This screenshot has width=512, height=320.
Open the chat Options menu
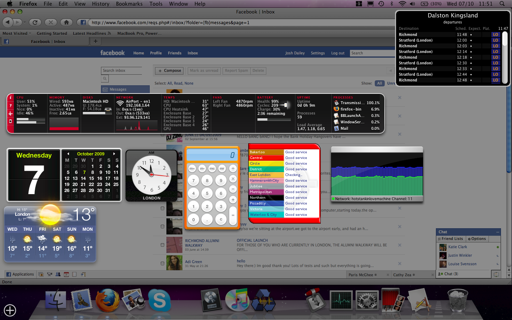click(477, 239)
